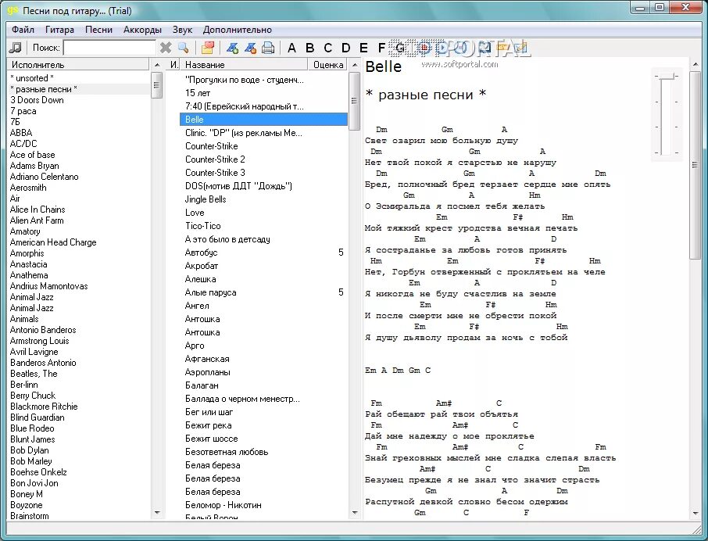Click down arrow of artist list scrollbar

tap(157, 513)
